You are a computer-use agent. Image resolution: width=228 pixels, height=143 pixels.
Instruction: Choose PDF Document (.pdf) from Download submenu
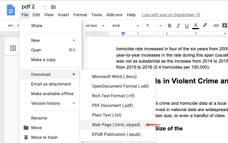[112, 105]
